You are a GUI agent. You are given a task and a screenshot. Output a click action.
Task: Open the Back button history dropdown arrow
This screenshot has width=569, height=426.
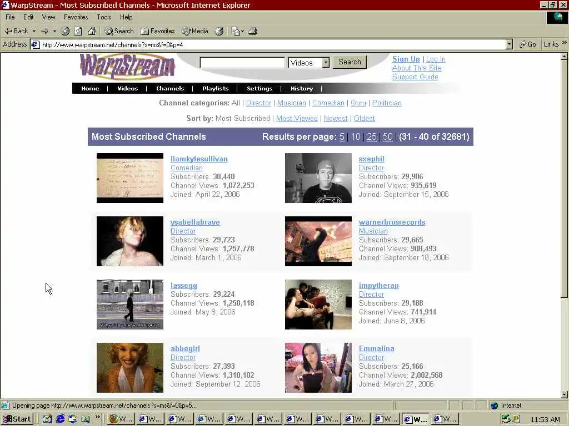[34, 31]
